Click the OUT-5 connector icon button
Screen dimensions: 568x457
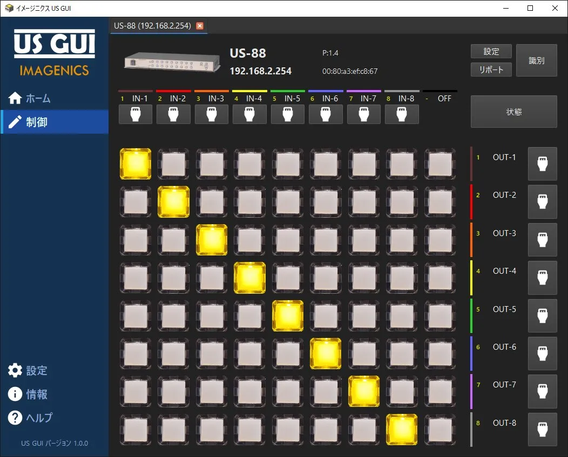click(542, 316)
